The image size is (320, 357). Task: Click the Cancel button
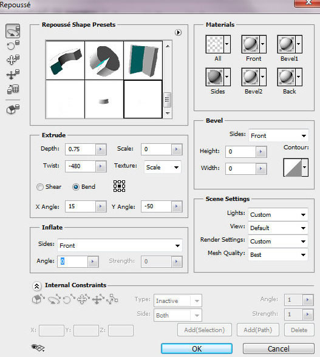point(279,348)
